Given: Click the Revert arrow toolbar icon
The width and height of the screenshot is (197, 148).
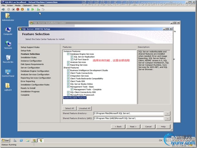Looking at the screenshot, I should pyautogui.click(x=43, y=9).
